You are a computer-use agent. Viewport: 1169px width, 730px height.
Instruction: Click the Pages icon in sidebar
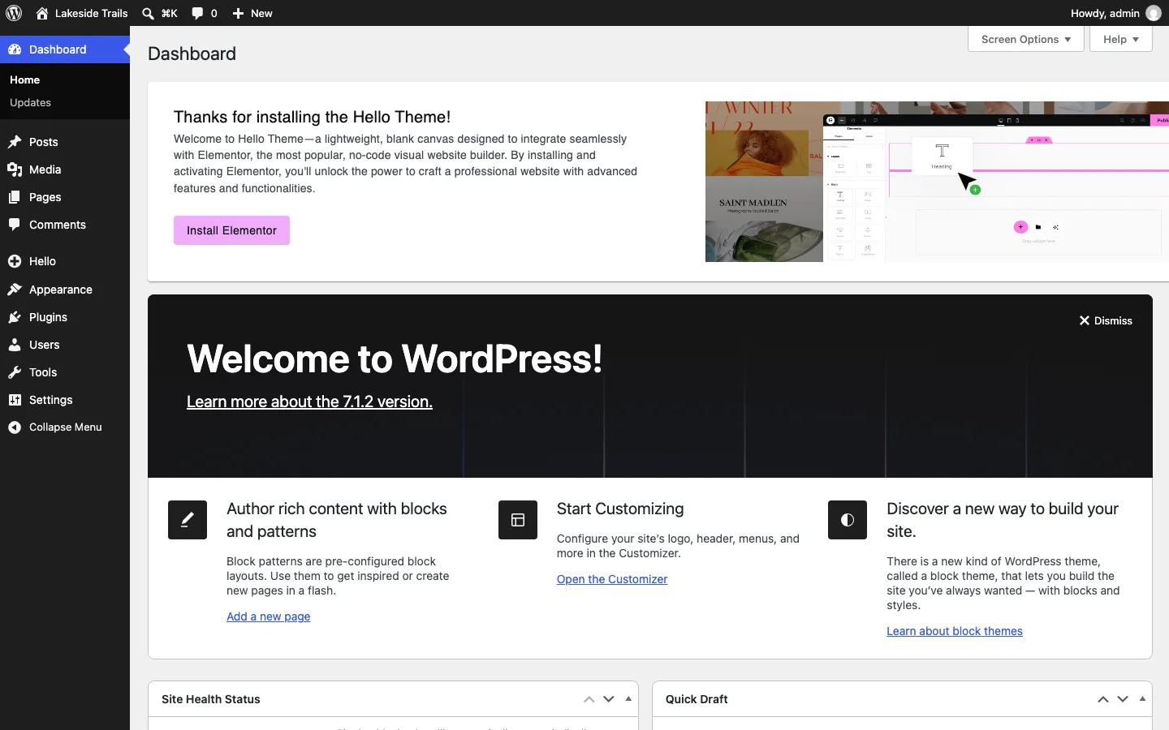point(15,197)
